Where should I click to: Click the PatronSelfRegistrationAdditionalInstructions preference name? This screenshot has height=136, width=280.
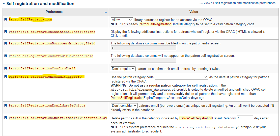[52, 32]
